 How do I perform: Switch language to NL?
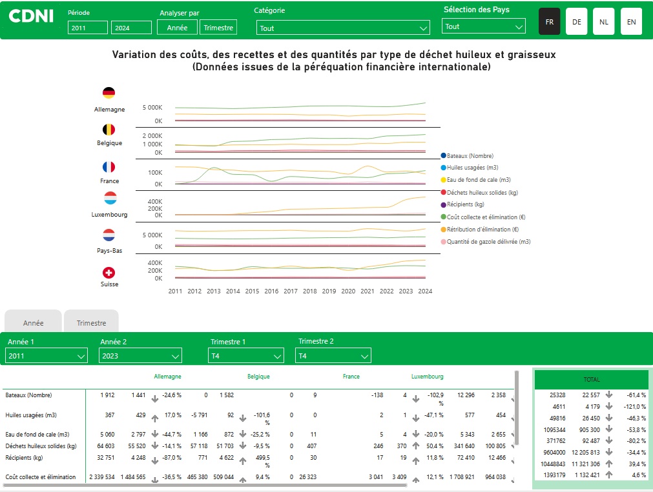(603, 21)
